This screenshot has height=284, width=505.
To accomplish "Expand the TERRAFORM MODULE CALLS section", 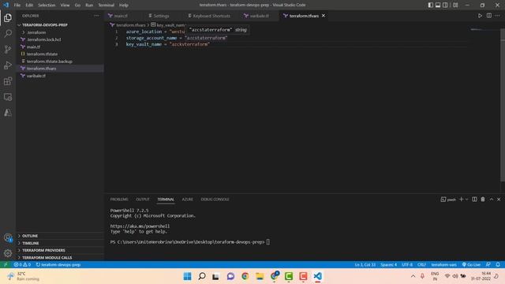I will pyautogui.click(x=60, y=258).
